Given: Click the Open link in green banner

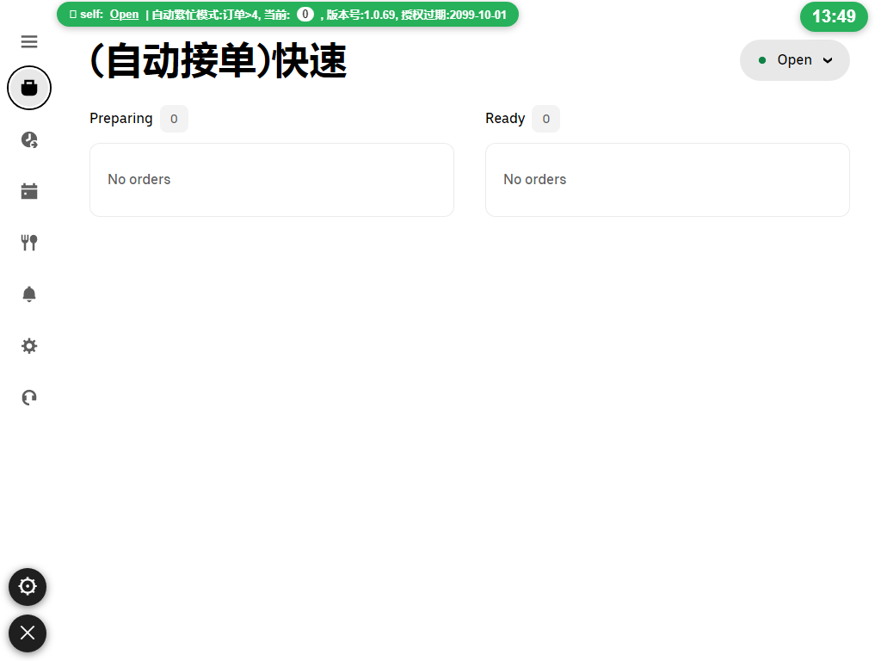Looking at the screenshot, I should [124, 15].
